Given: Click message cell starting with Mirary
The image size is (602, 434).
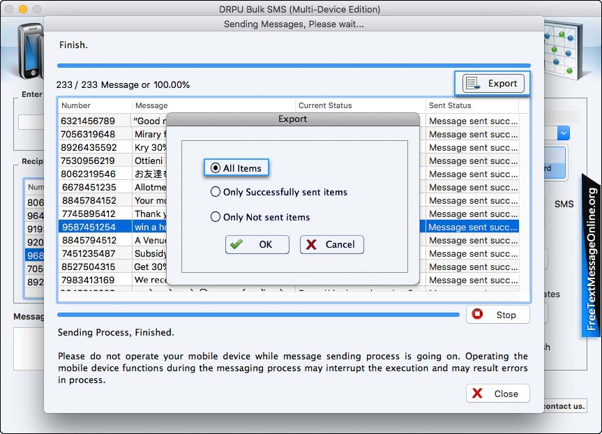Looking at the screenshot, I should point(150,134).
